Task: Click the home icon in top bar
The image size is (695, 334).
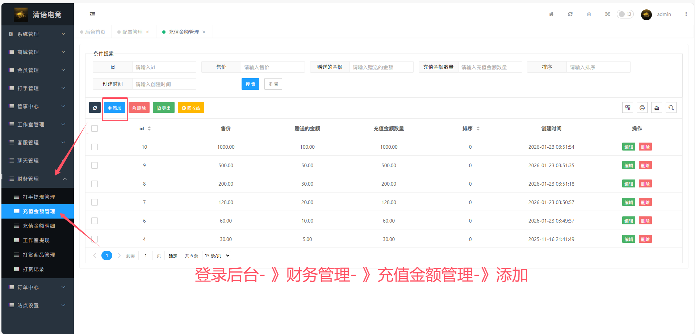Action: point(551,14)
